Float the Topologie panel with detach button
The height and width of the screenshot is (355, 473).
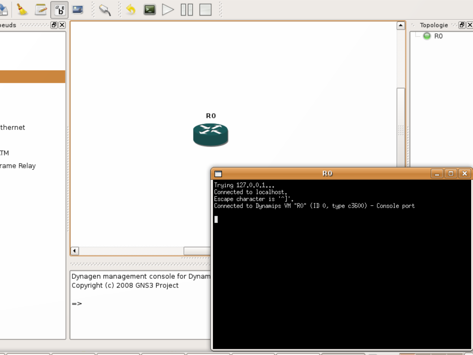click(462, 25)
